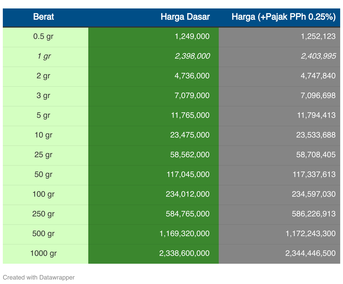Click taxed price 11,794,413 cell

[x=279, y=116]
